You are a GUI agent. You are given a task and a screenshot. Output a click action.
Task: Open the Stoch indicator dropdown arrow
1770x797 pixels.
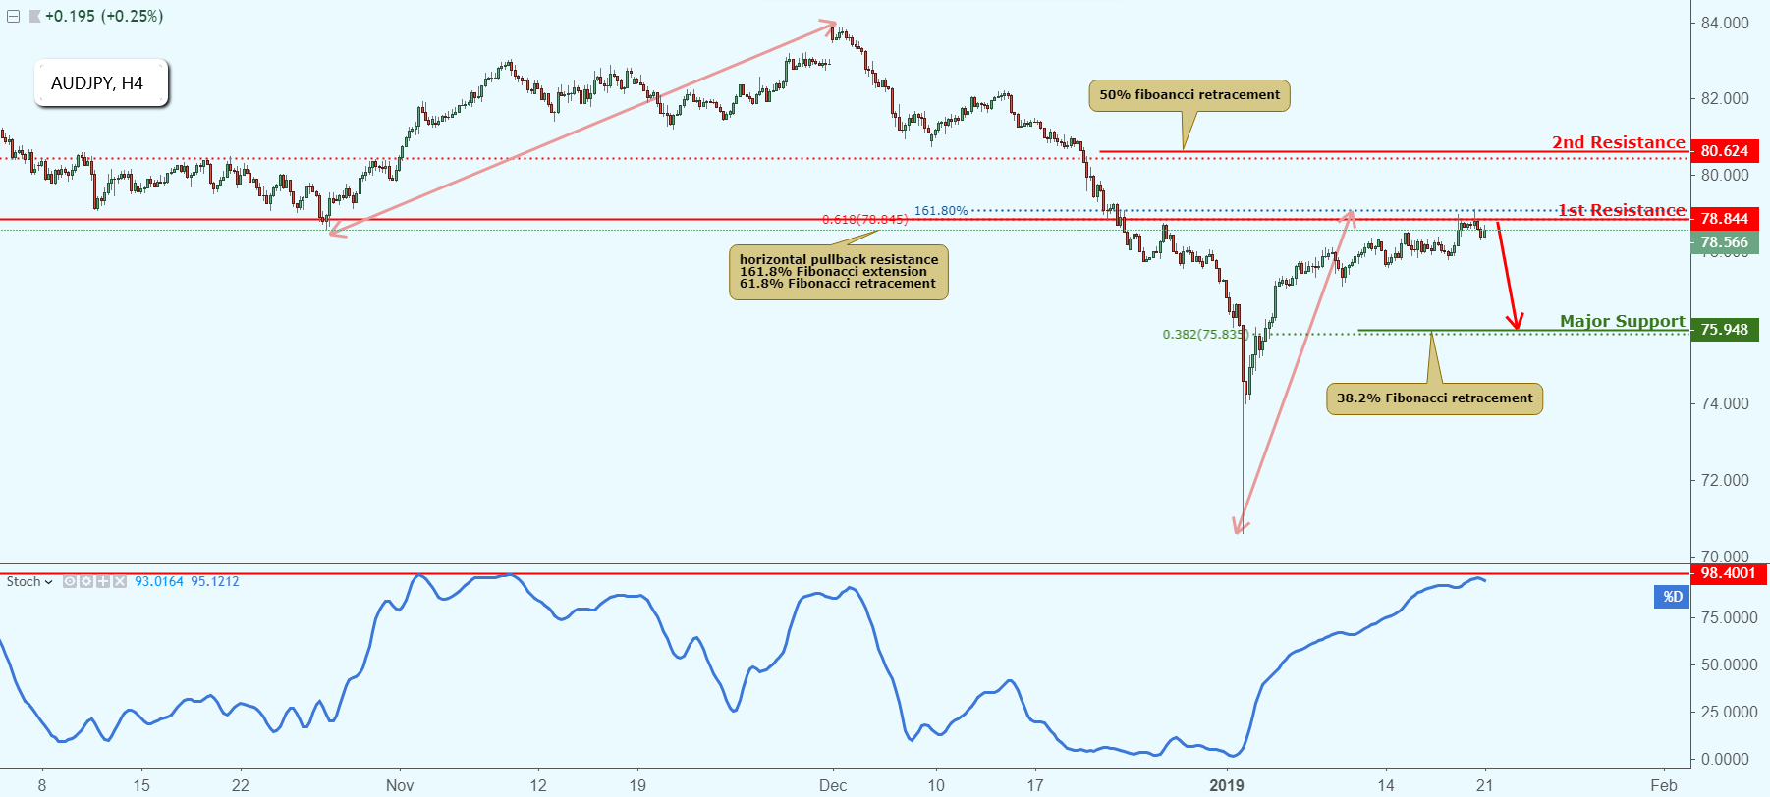pos(49,582)
